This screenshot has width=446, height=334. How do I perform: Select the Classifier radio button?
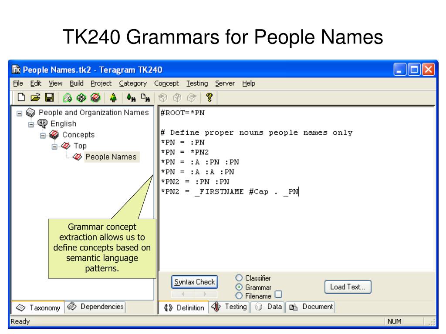click(x=239, y=278)
